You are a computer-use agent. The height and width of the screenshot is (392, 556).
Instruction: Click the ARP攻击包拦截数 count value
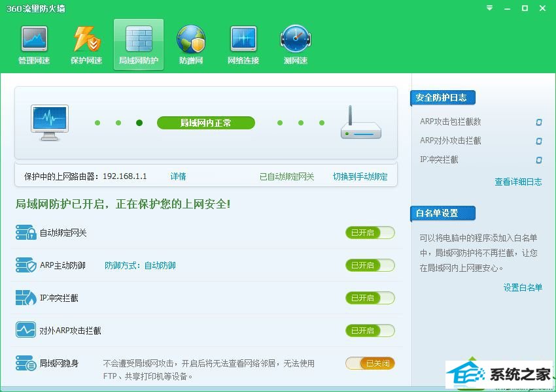click(538, 122)
